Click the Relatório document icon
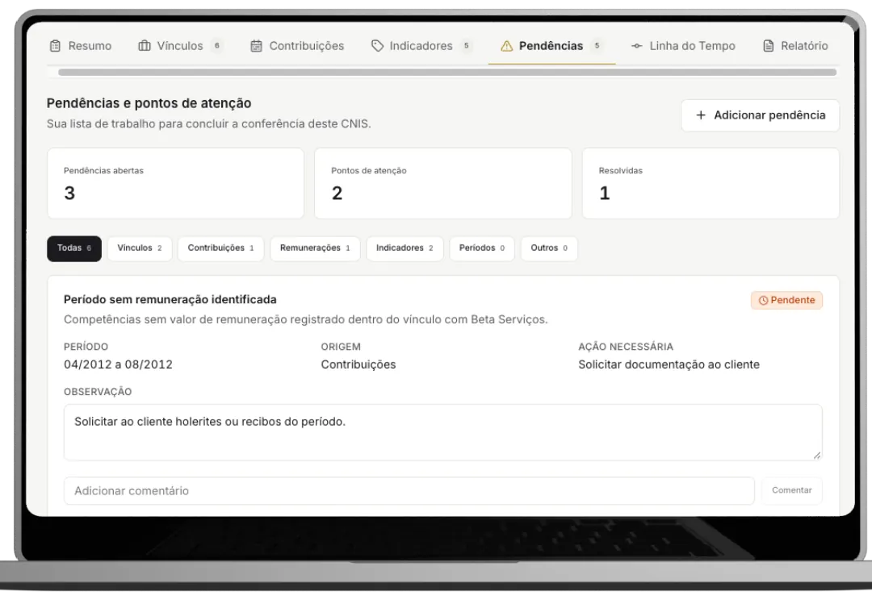This screenshot has height=600, width=872. click(768, 45)
